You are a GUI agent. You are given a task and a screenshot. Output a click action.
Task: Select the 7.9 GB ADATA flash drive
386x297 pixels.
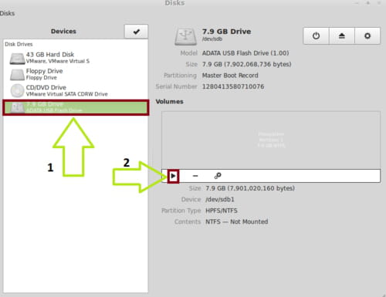coord(76,107)
